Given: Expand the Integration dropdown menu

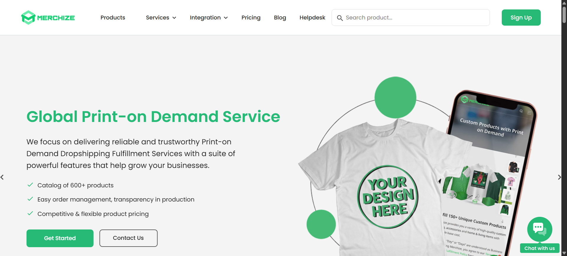Looking at the screenshot, I should coord(209,18).
